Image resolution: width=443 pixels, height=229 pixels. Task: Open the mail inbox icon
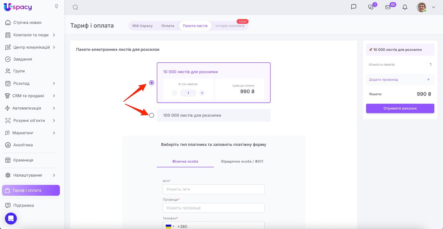(388, 7)
